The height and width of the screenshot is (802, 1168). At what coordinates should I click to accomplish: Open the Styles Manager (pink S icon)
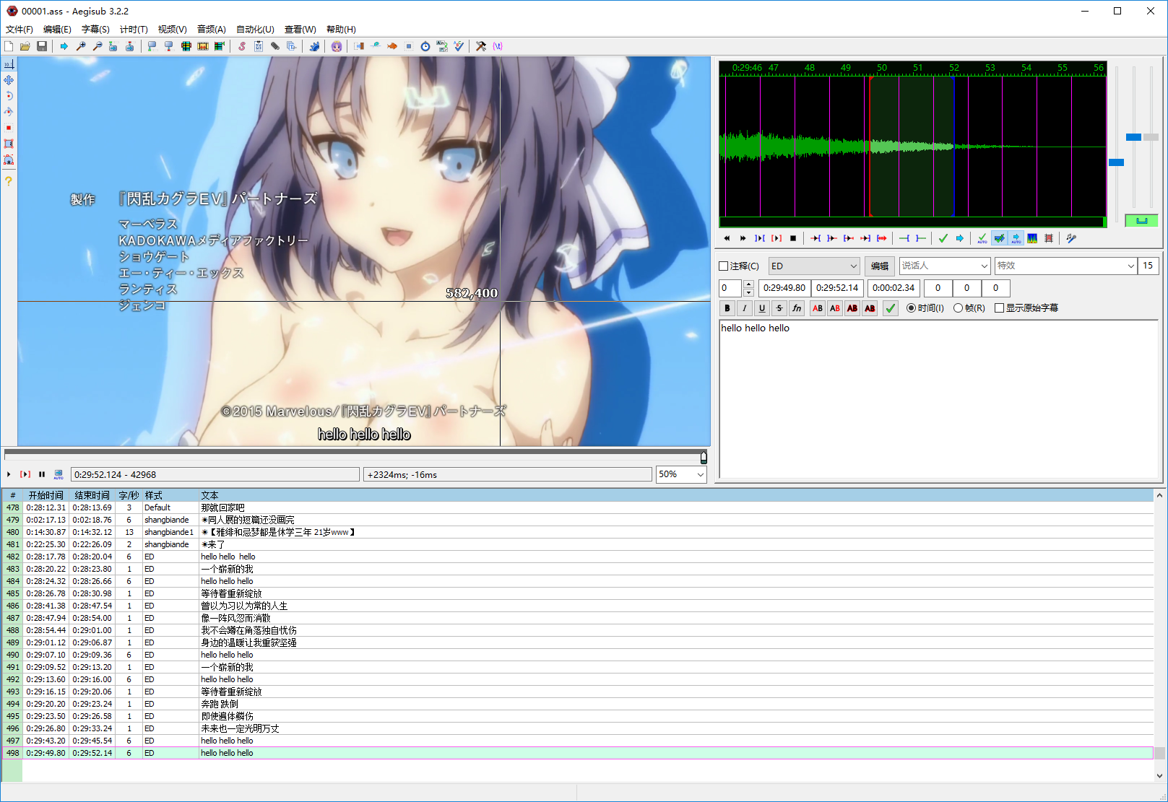(242, 46)
